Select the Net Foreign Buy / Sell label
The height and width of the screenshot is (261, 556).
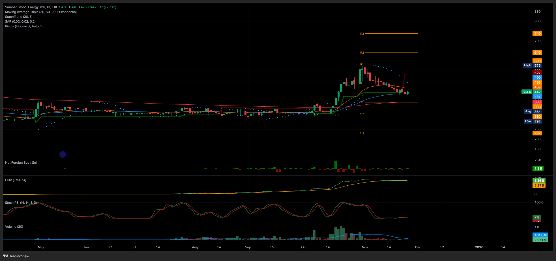21,163
